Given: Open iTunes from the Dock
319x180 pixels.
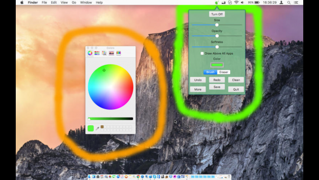Looking at the screenshot, I should [x=122, y=177].
